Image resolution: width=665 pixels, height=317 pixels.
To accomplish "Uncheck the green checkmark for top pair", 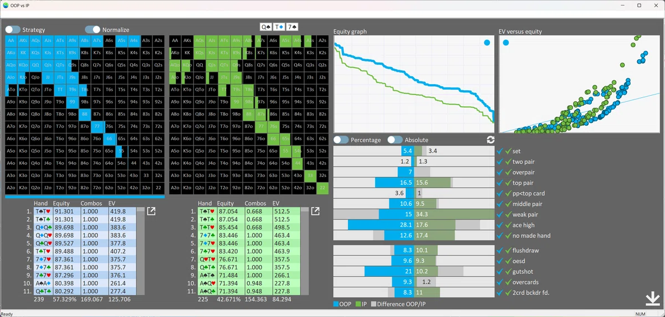I will (x=508, y=183).
